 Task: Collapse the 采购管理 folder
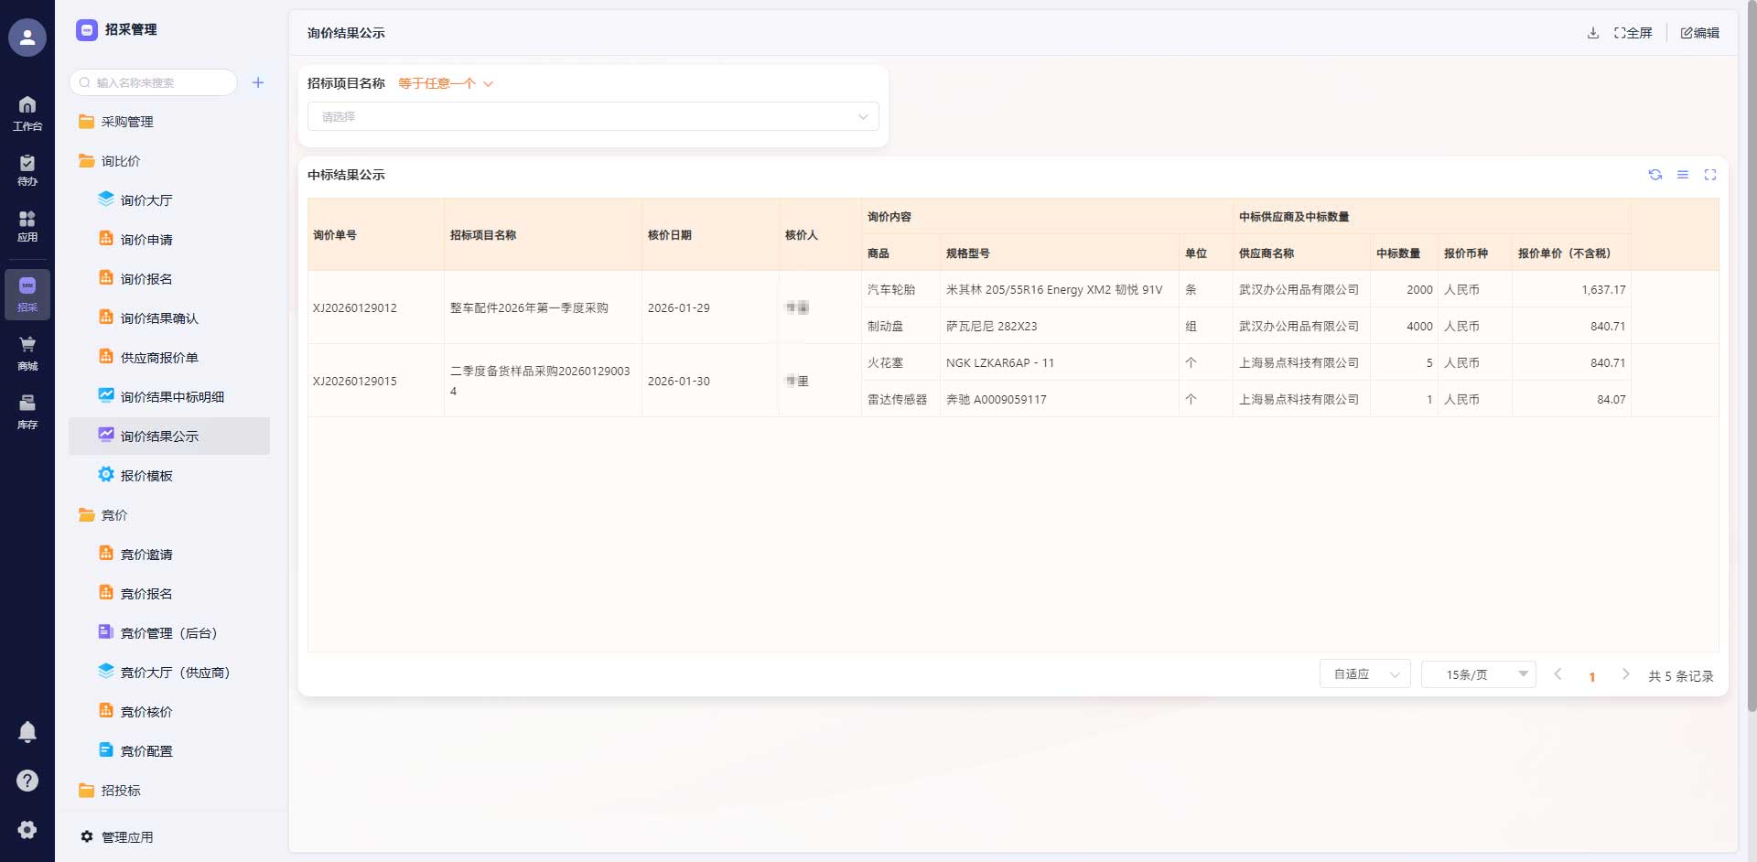pyautogui.click(x=169, y=122)
